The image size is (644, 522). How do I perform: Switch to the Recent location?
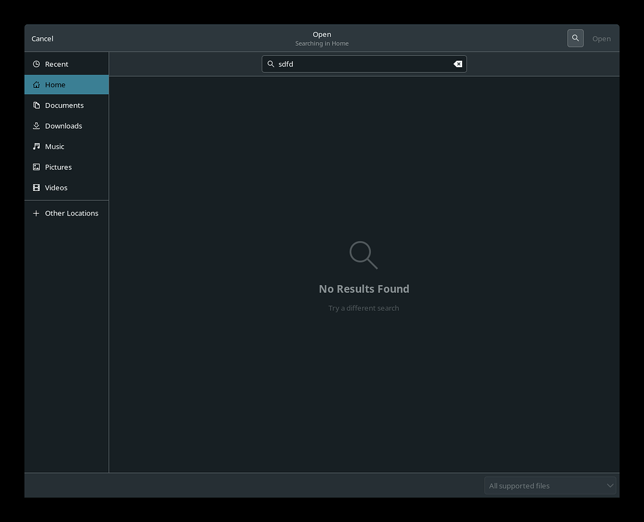(57, 63)
